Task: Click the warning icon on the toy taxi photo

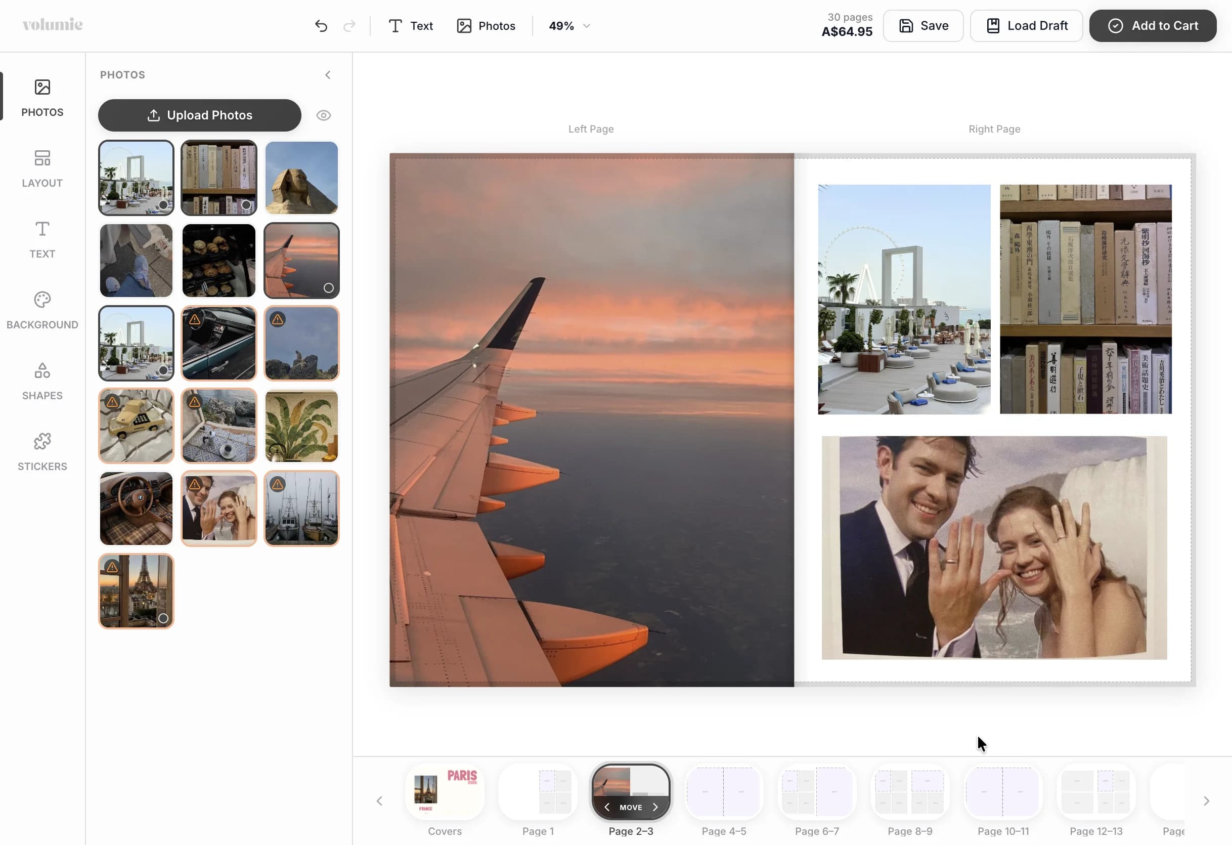Action: (112, 402)
